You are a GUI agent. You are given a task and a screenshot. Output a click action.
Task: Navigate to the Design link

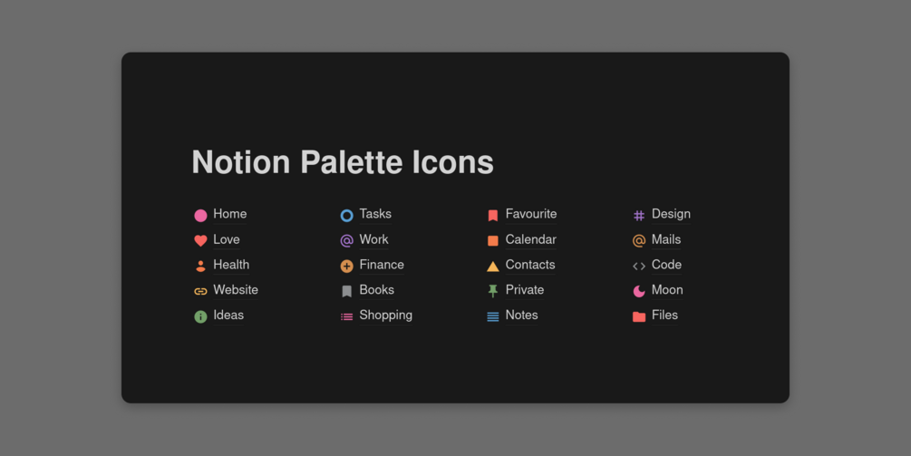671,214
